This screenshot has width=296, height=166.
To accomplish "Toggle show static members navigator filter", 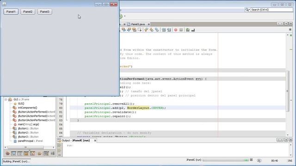I will 20,154.
